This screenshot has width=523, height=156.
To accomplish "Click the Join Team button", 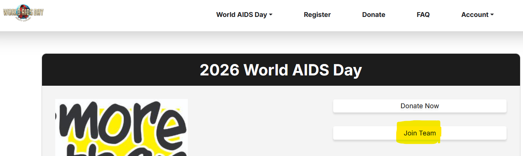I will [420, 133].
